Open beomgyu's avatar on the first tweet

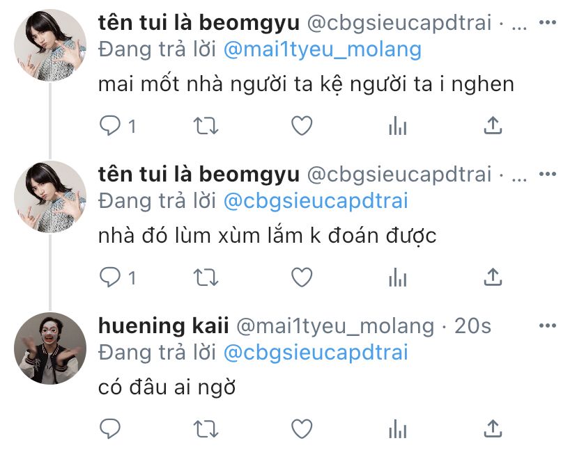pyautogui.click(x=50, y=45)
